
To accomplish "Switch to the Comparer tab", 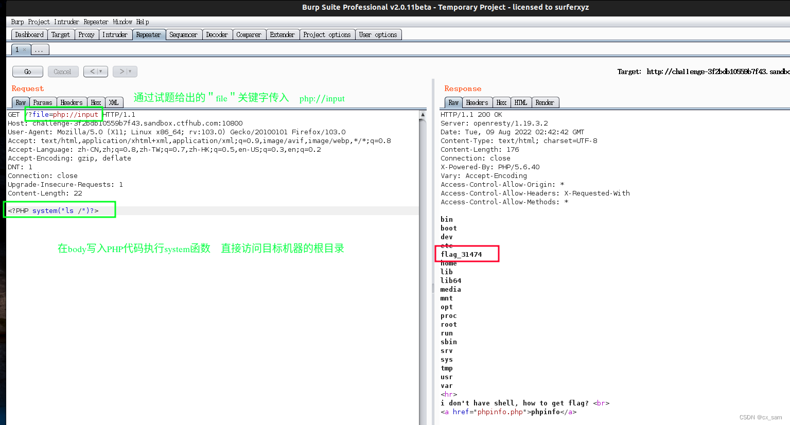I will click(x=249, y=34).
